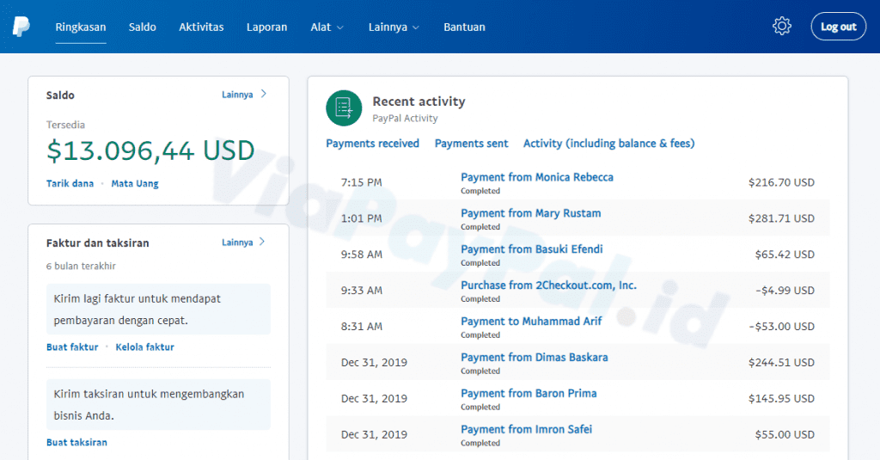Open Payment from Monica Rebecca
The image size is (880, 460).
537,177
